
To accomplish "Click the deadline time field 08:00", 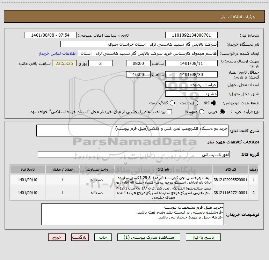I will (138, 63).
